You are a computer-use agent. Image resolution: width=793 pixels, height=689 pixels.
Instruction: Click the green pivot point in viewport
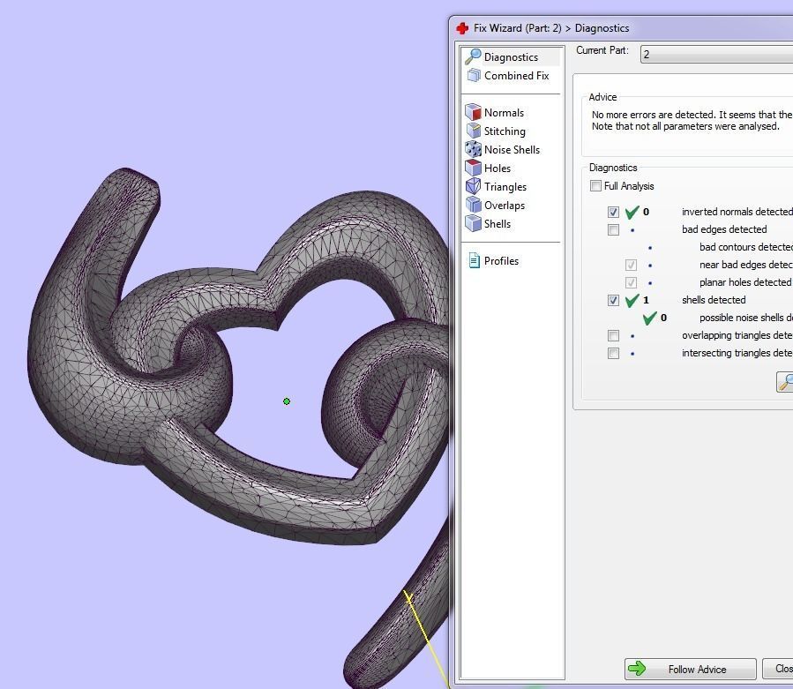point(287,401)
